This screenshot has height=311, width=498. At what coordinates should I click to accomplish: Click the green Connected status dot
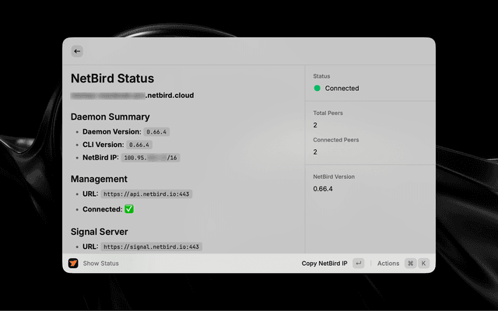click(x=317, y=89)
